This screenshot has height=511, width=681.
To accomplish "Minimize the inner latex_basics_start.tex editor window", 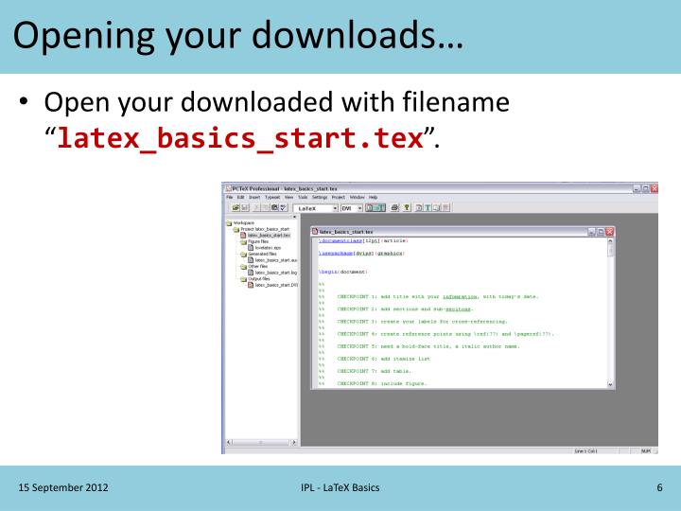I will (591, 232).
